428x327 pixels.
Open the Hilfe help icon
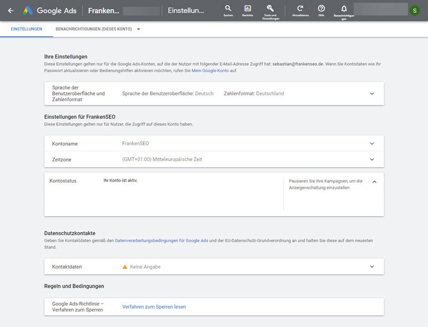click(x=321, y=9)
